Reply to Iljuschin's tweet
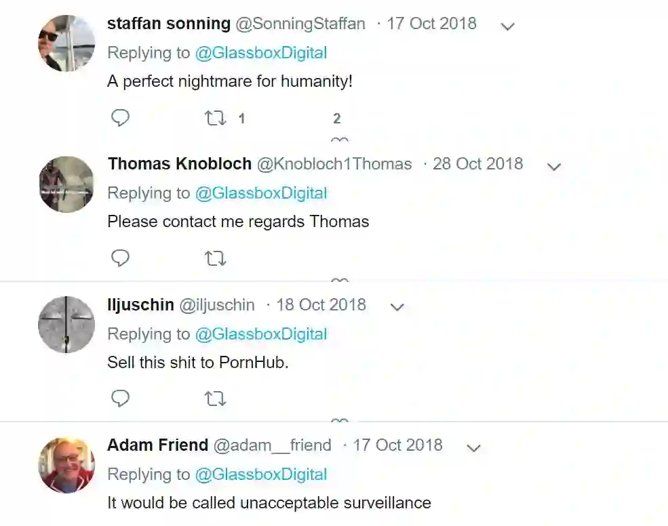 coord(120,399)
